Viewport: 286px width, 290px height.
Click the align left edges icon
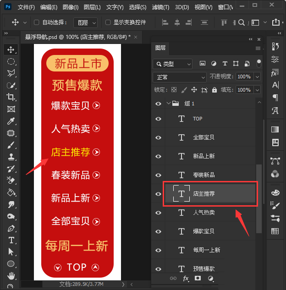(165, 22)
